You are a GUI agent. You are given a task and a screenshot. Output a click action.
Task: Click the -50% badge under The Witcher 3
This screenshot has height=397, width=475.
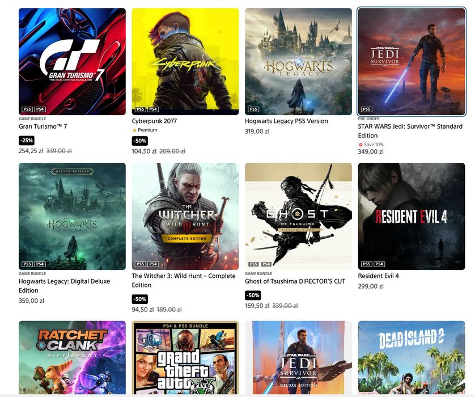[x=139, y=299]
